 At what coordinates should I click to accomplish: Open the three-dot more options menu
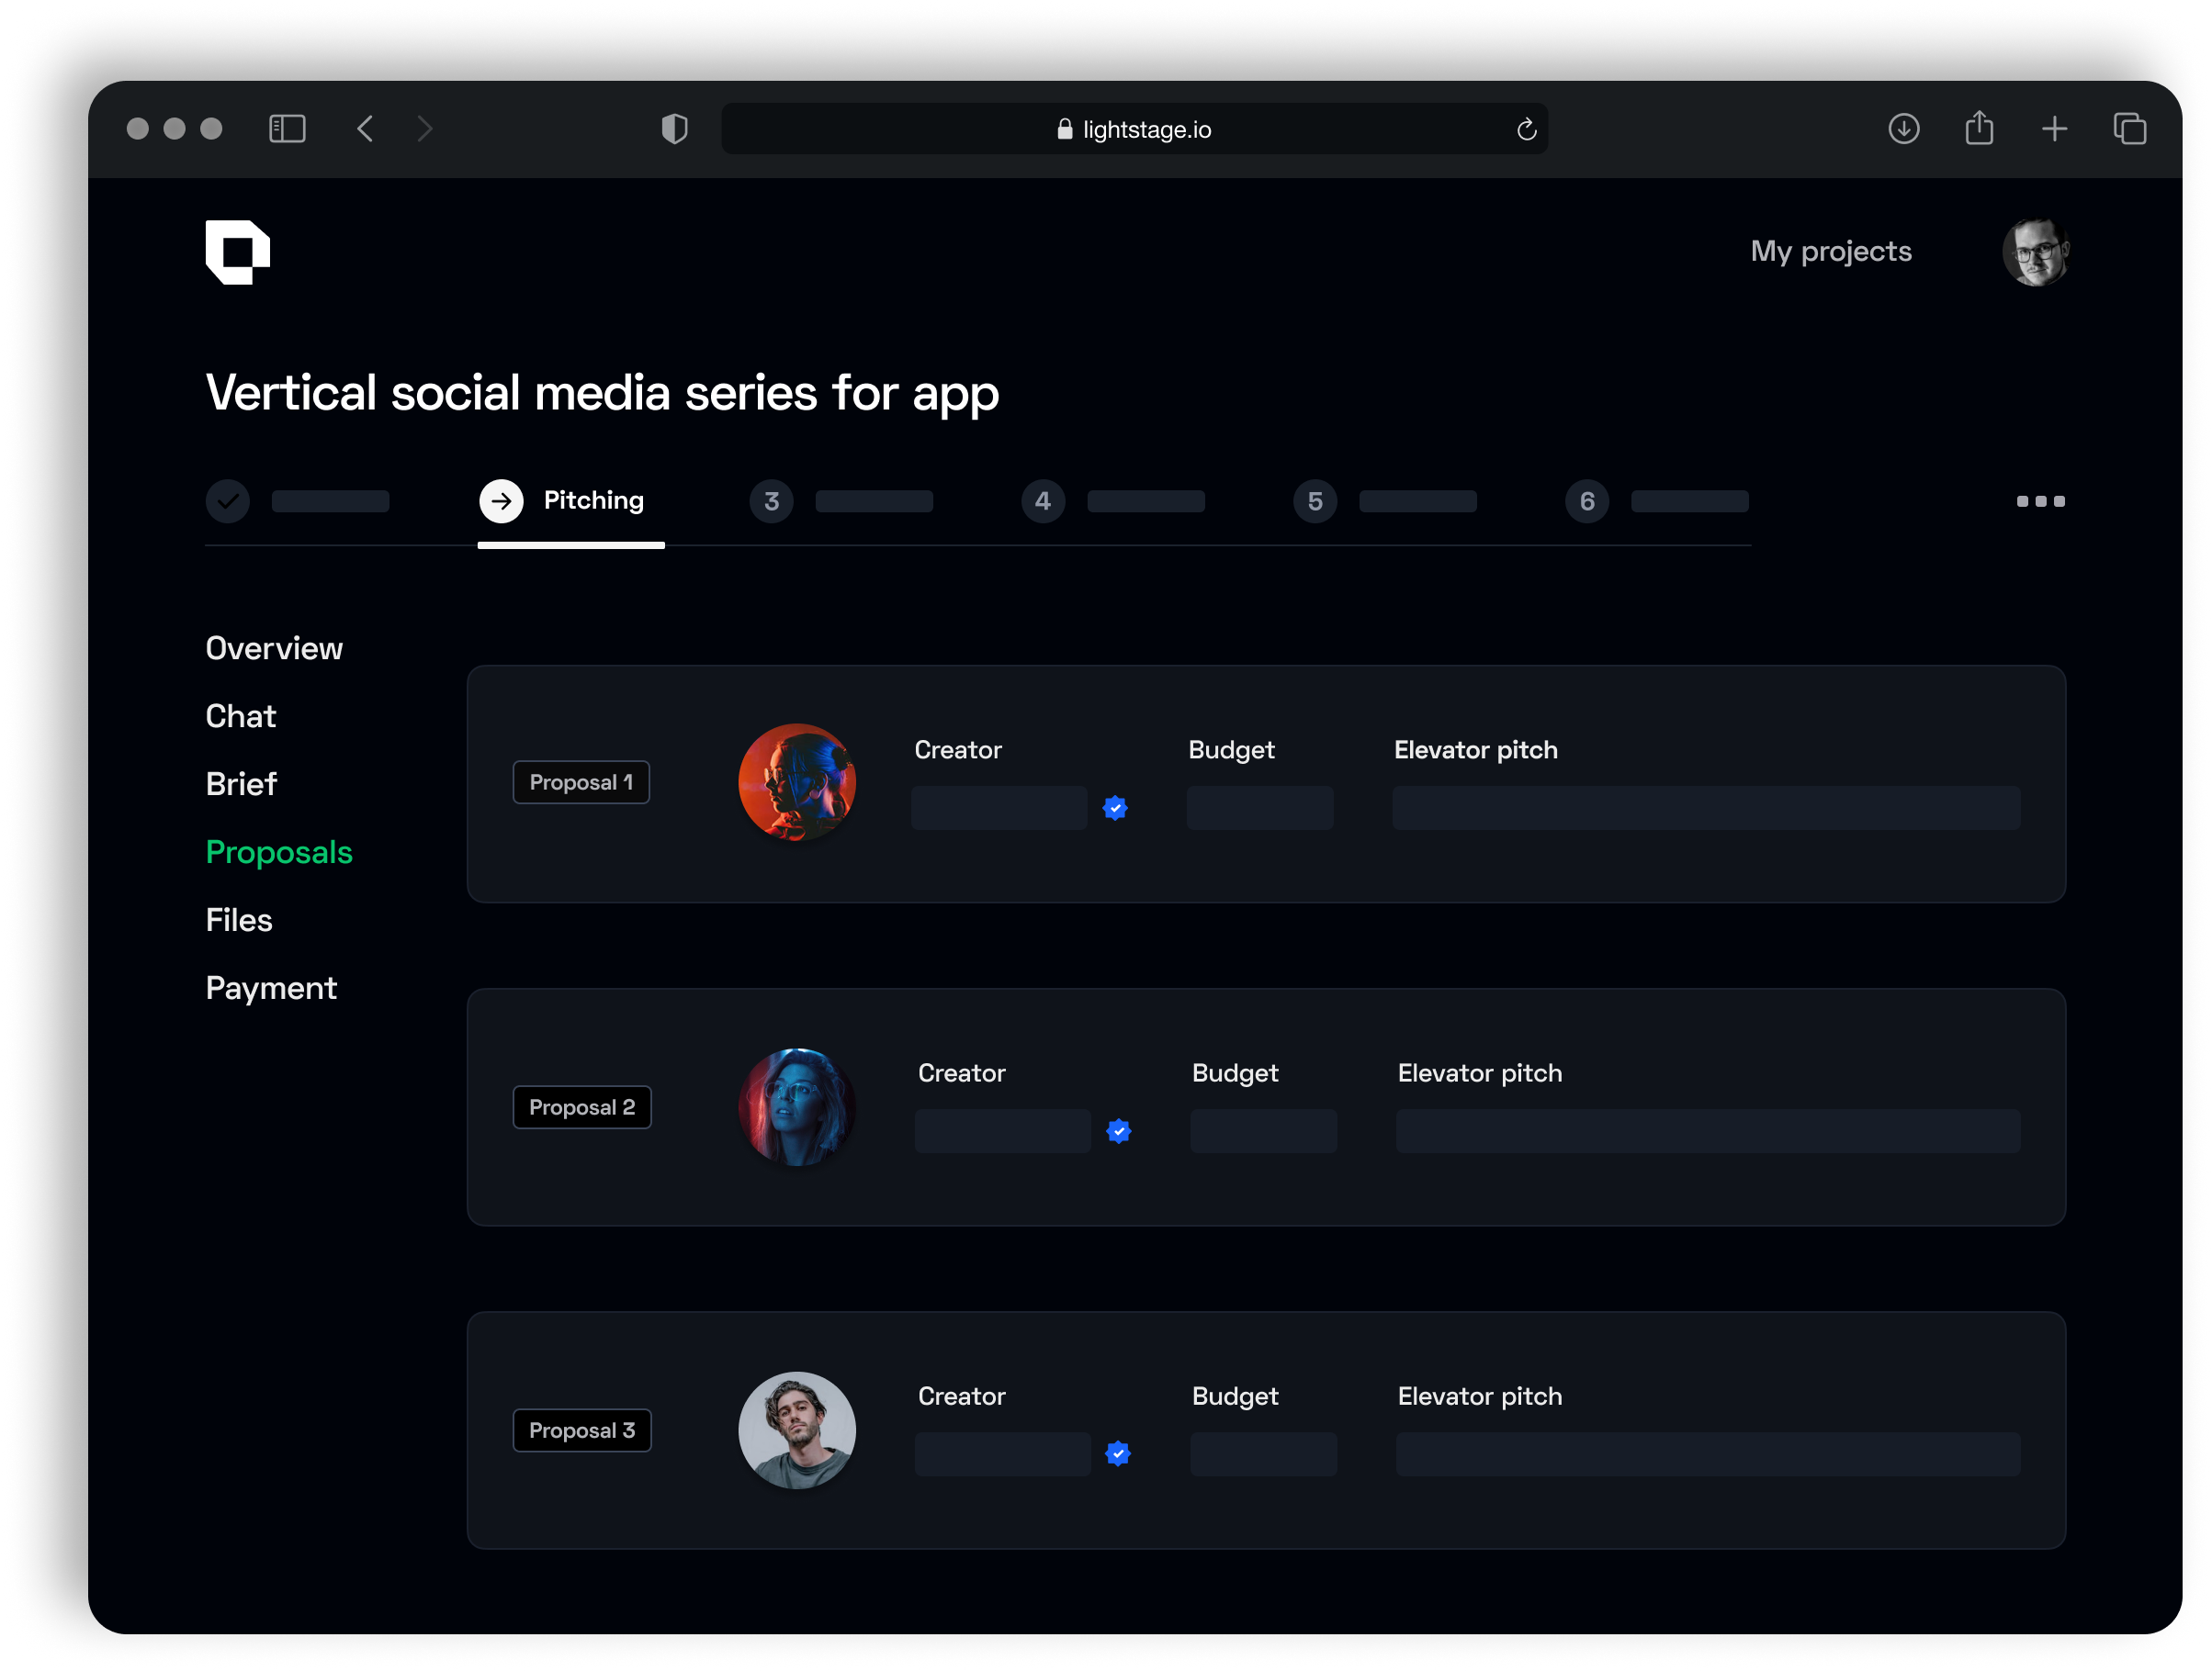coord(2040,500)
